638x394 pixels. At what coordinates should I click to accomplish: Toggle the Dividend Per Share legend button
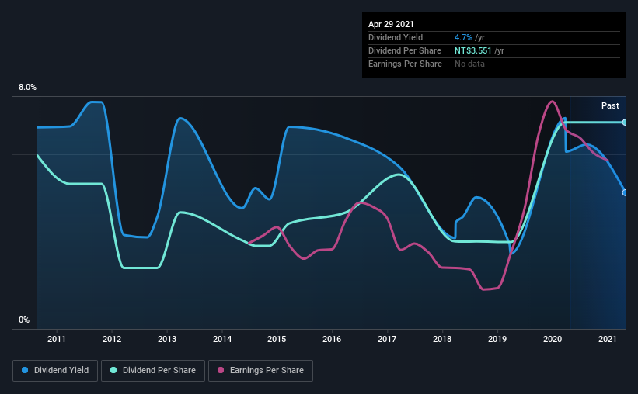pyautogui.click(x=153, y=371)
